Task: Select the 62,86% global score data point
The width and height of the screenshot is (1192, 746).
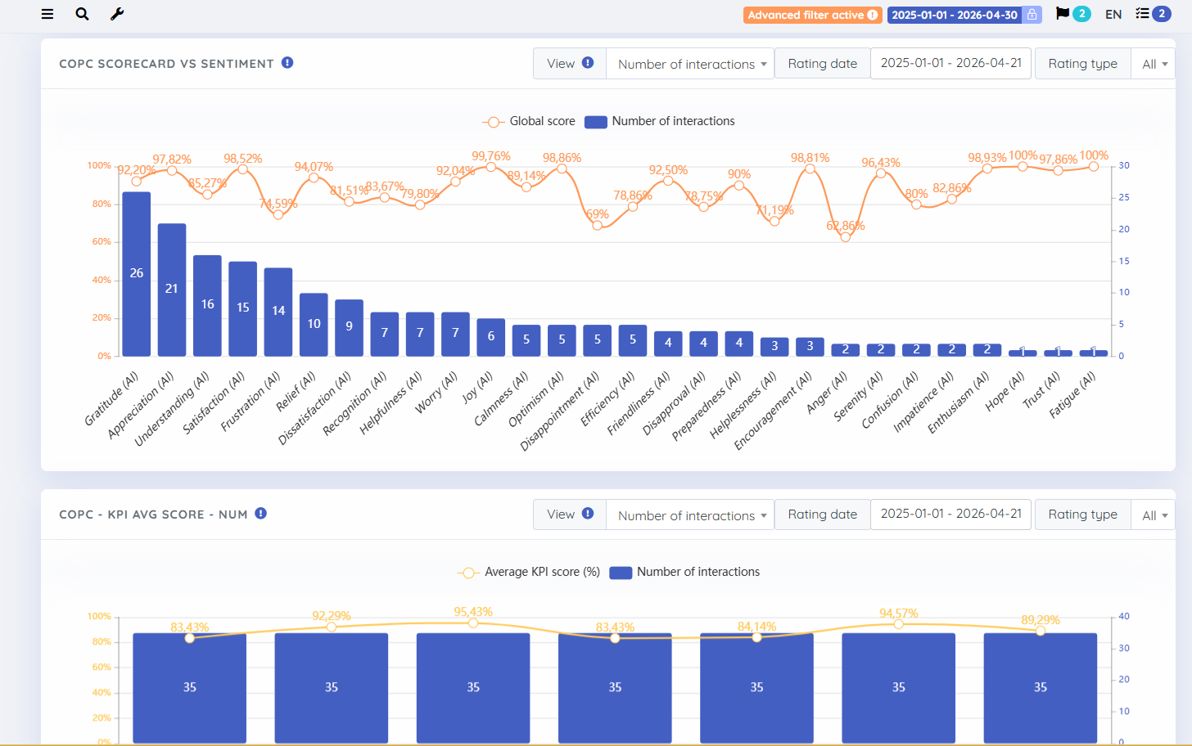Action: coord(846,237)
